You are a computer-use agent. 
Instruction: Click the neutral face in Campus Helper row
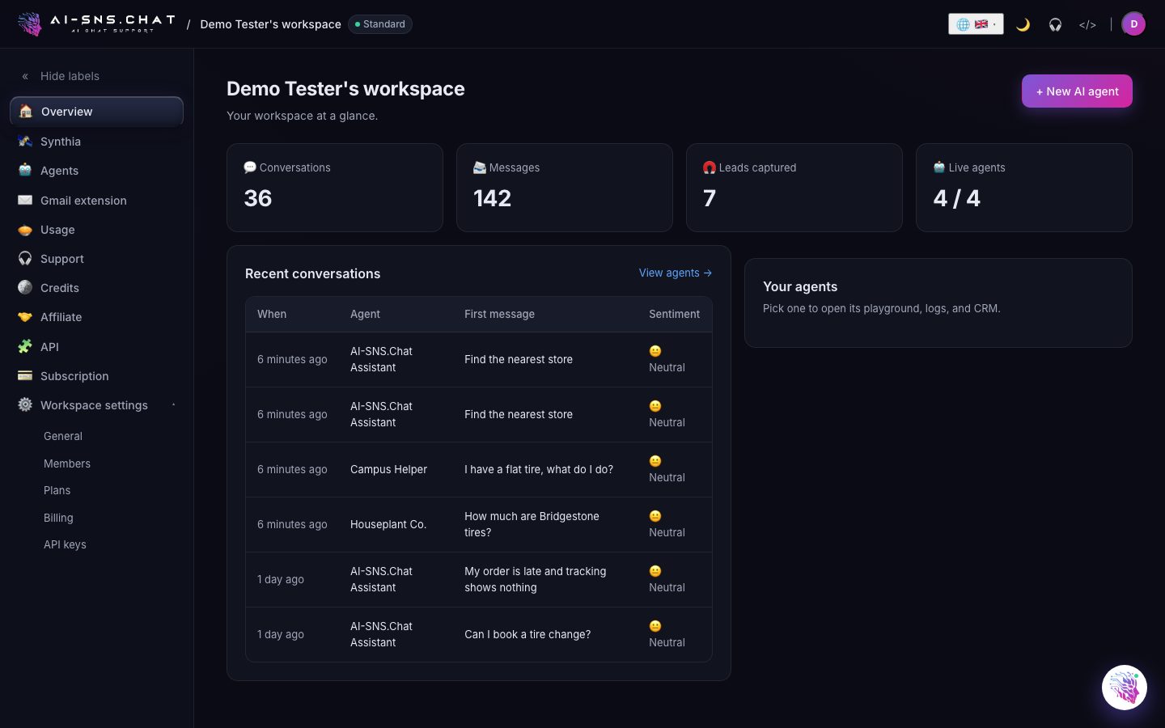coord(655,461)
